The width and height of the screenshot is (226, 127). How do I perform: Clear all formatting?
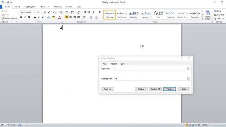(61, 12)
